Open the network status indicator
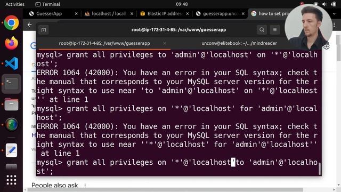 316,4
